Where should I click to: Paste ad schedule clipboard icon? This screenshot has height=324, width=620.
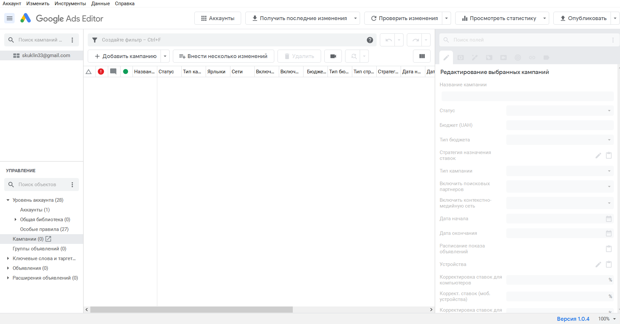click(x=609, y=249)
